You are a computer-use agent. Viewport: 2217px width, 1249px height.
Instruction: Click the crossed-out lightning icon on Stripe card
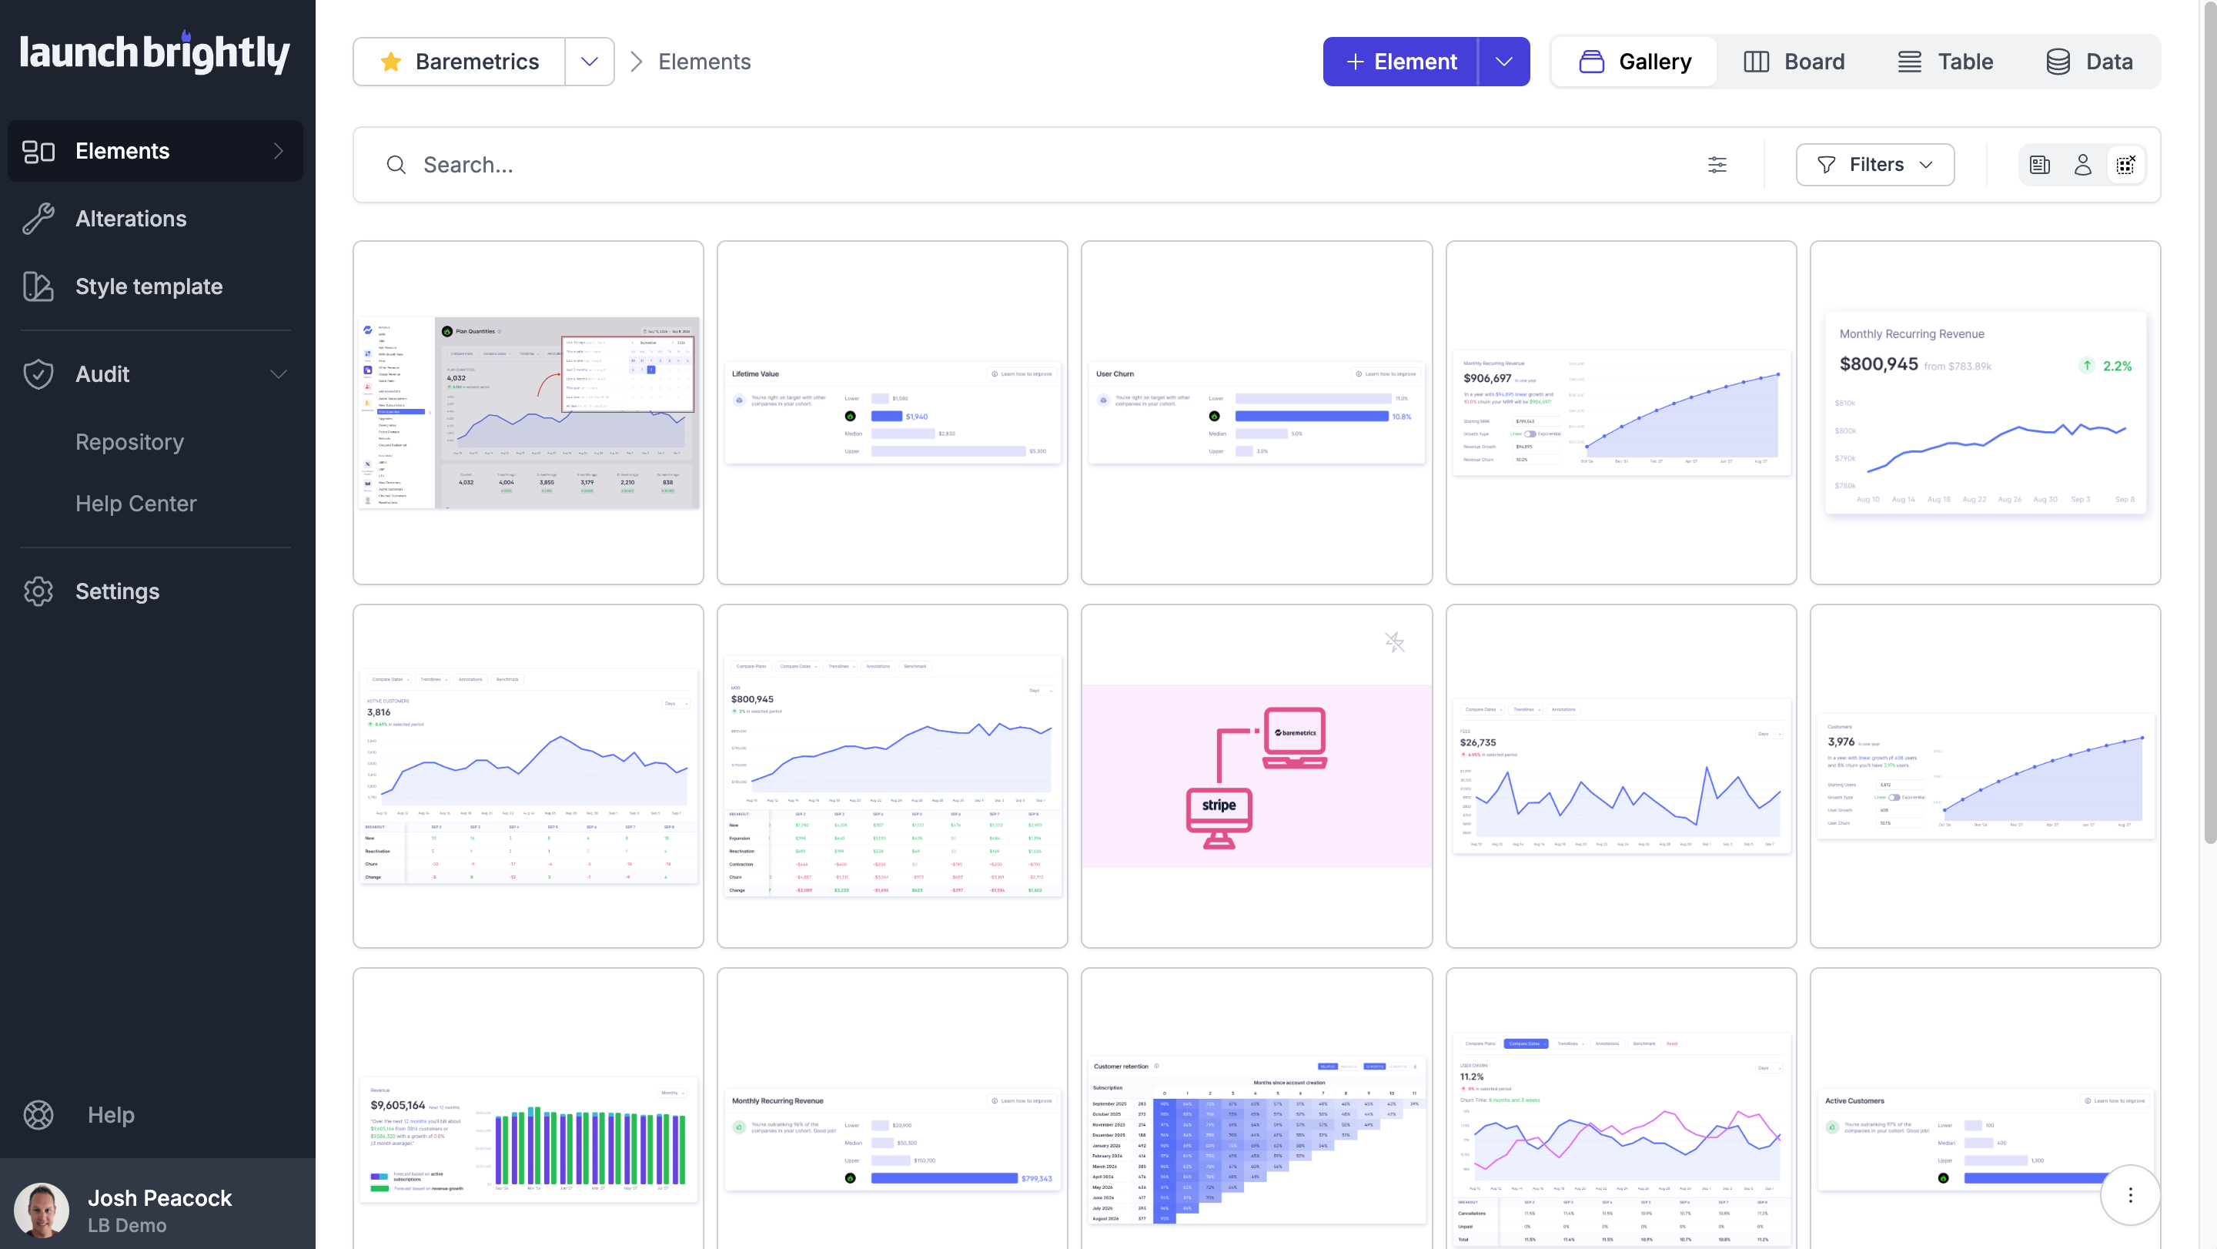click(x=1394, y=641)
